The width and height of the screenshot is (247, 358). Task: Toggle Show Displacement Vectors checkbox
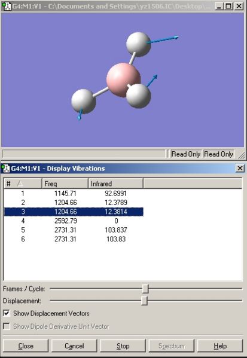7,313
